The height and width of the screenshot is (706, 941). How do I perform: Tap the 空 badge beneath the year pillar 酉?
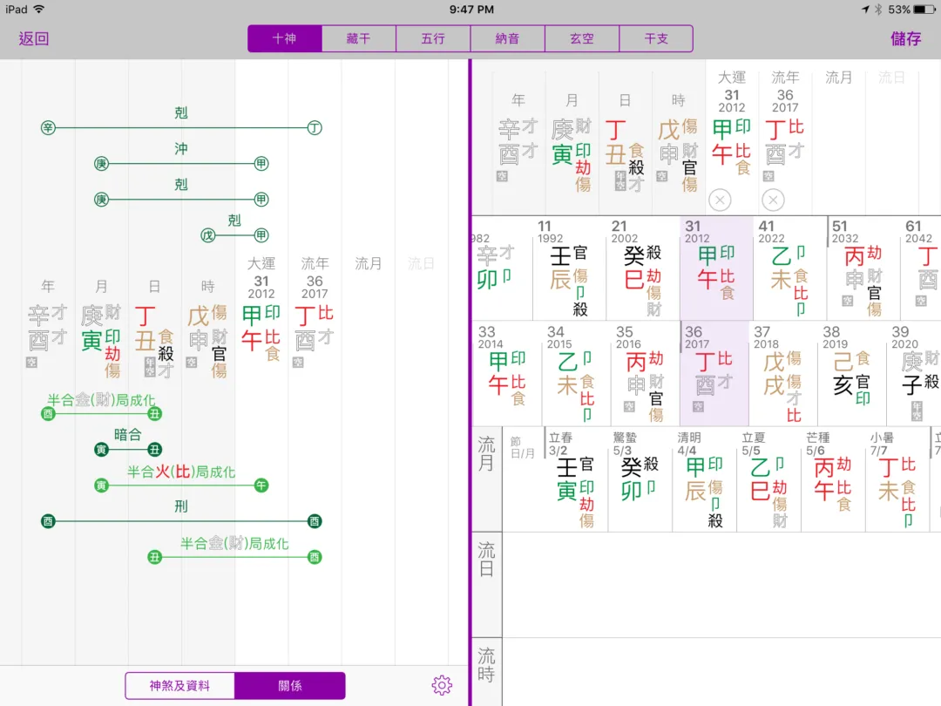[33, 361]
